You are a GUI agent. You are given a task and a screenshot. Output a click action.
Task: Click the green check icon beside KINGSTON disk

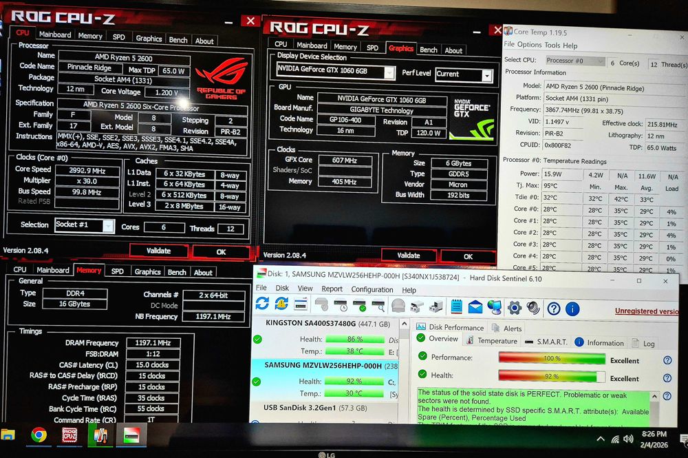[257, 340]
